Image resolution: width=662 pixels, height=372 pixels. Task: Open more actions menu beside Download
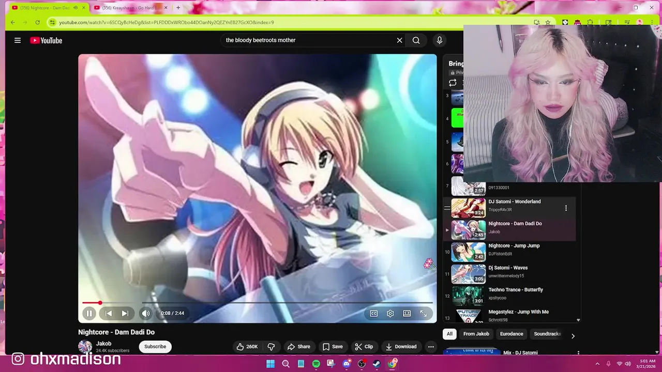(x=431, y=347)
